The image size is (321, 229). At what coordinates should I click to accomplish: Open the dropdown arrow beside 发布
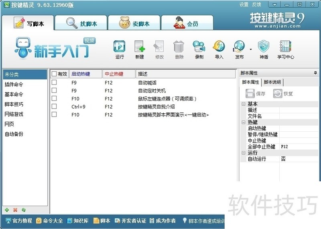(x=251, y=49)
